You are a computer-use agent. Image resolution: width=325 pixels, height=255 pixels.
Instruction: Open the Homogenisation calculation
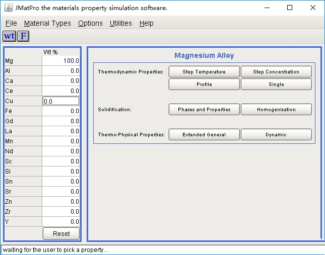pos(276,110)
